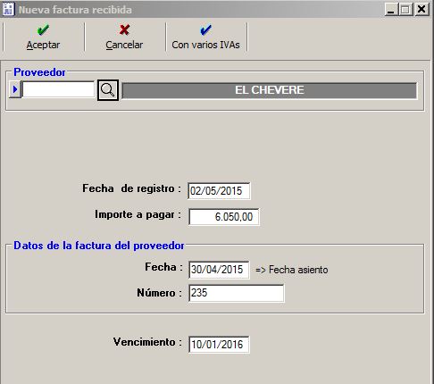Click the blue arrow beside the supplier code field

15,89
